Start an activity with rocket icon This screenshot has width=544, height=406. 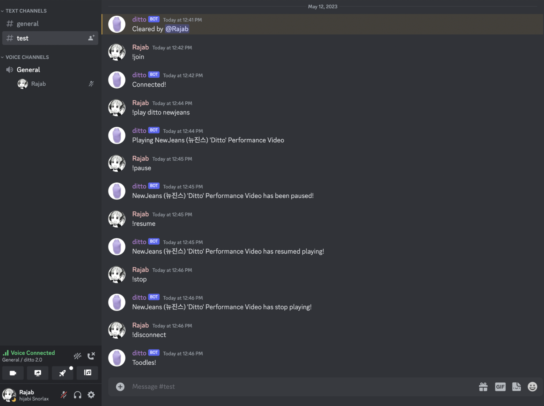coord(62,373)
